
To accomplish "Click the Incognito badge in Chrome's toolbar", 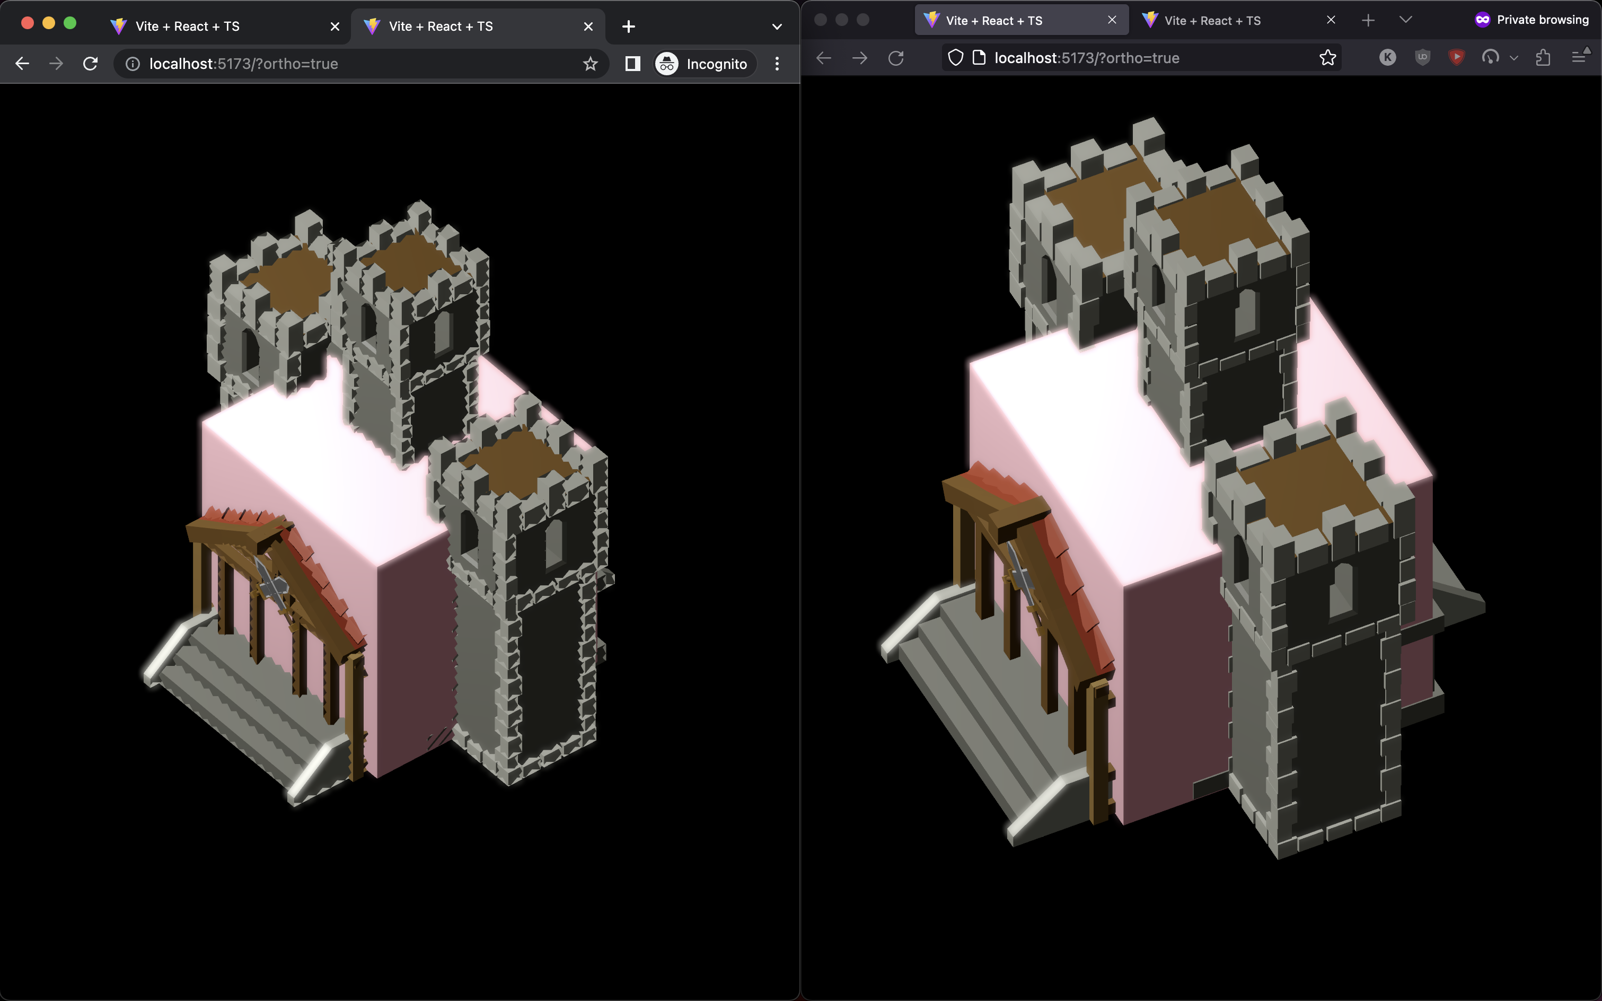I will click(703, 64).
